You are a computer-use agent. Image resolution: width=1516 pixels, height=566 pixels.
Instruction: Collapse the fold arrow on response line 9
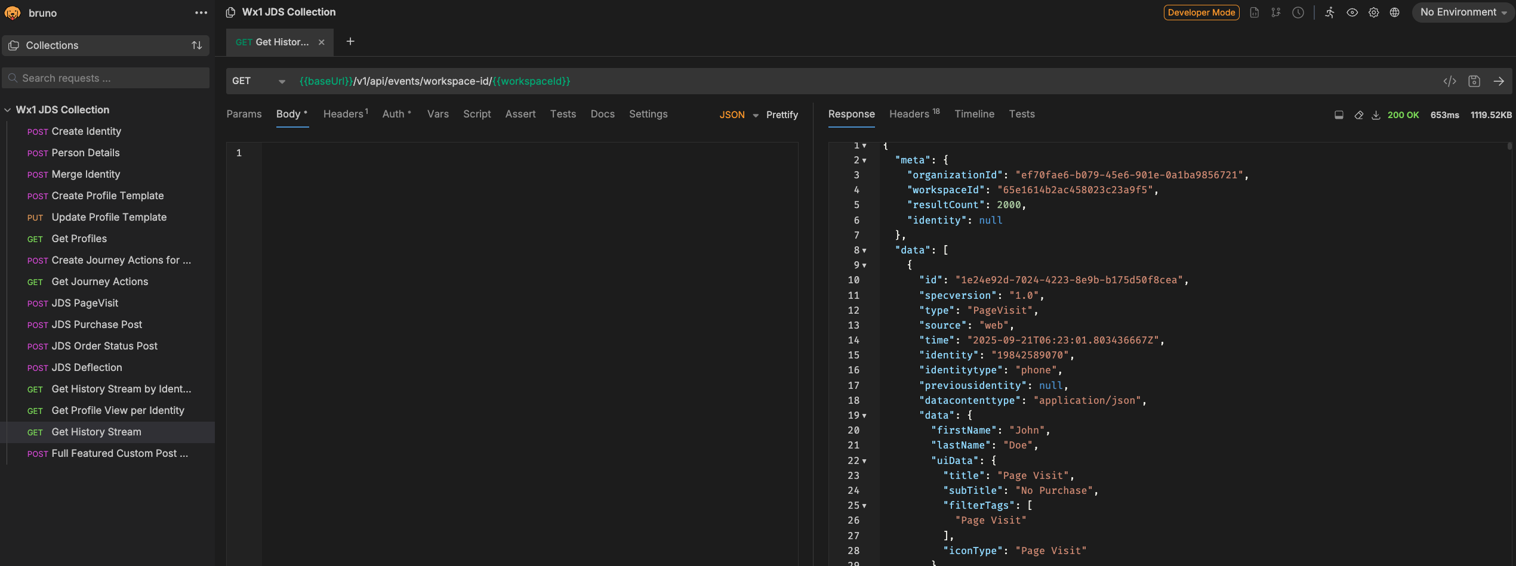coord(864,265)
